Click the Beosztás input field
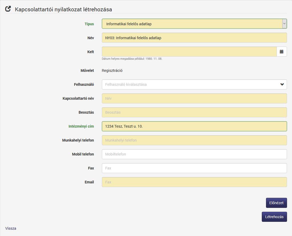This screenshot has width=292, height=236. 194,112
